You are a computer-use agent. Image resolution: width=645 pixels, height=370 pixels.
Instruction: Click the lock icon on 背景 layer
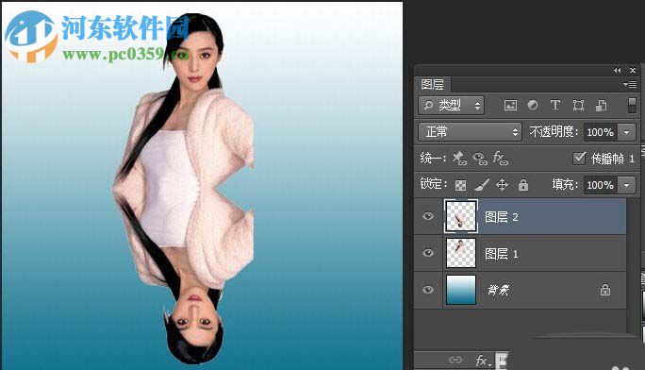pos(604,290)
